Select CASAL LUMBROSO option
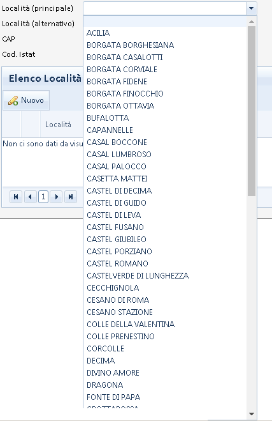272x421 pixels. point(165,154)
